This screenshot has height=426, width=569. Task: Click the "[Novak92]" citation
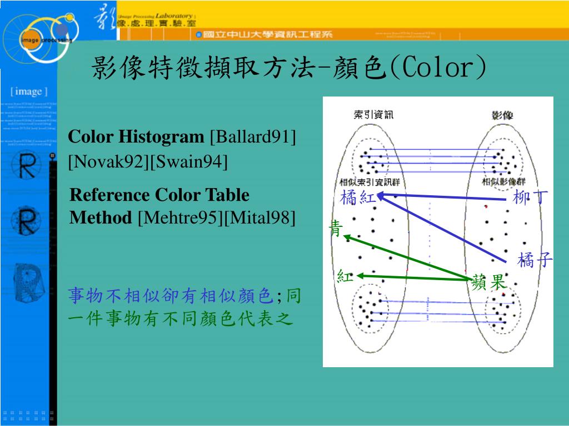click(x=108, y=161)
